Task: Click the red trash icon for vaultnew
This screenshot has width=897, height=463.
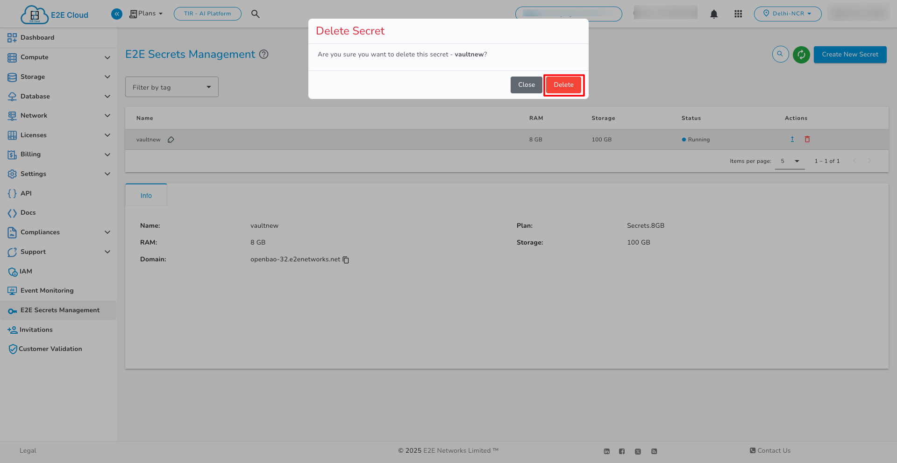Action: pyautogui.click(x=807, y=139)
